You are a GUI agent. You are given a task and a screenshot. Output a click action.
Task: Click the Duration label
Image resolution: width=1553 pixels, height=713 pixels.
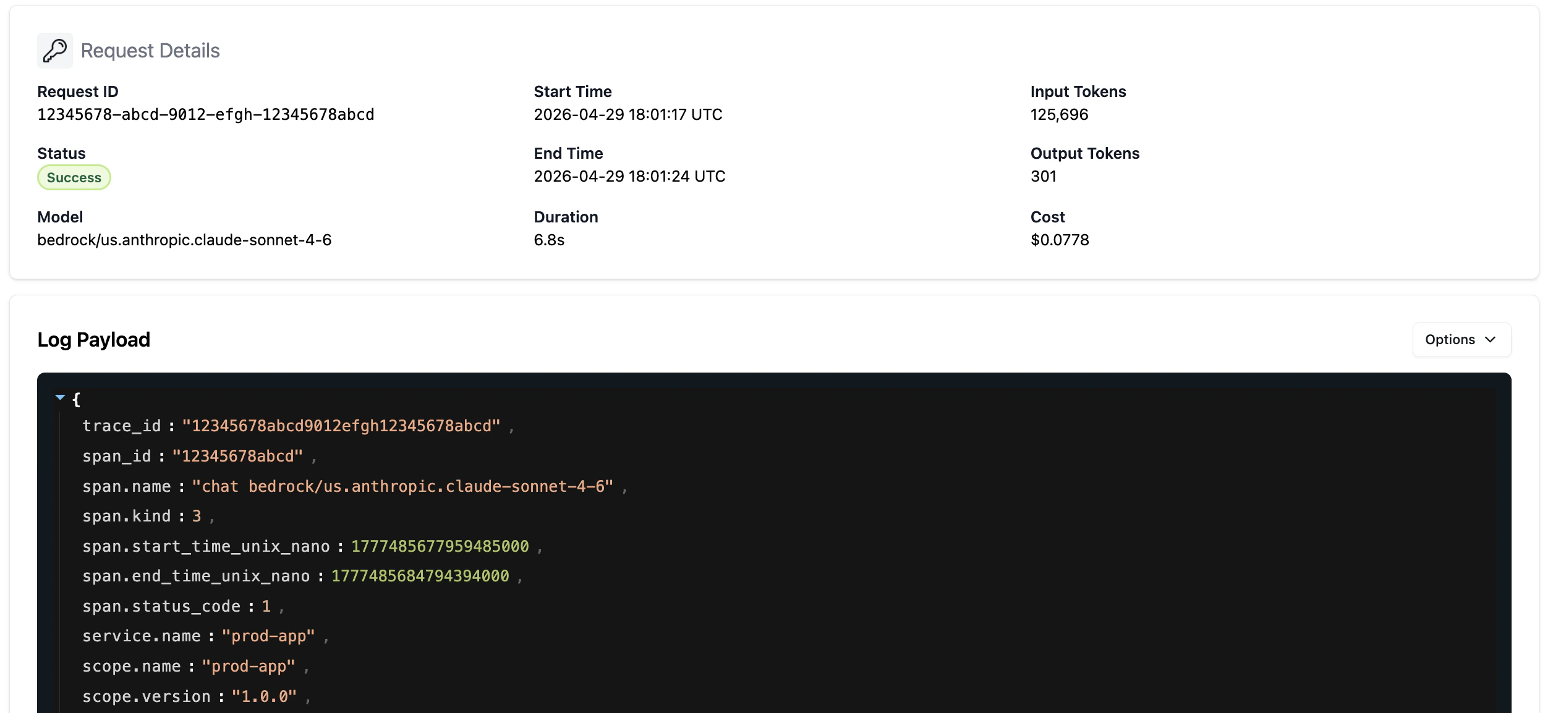(x=566, y=217)
